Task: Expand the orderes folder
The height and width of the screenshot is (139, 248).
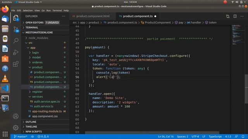Action: point(45,62)
